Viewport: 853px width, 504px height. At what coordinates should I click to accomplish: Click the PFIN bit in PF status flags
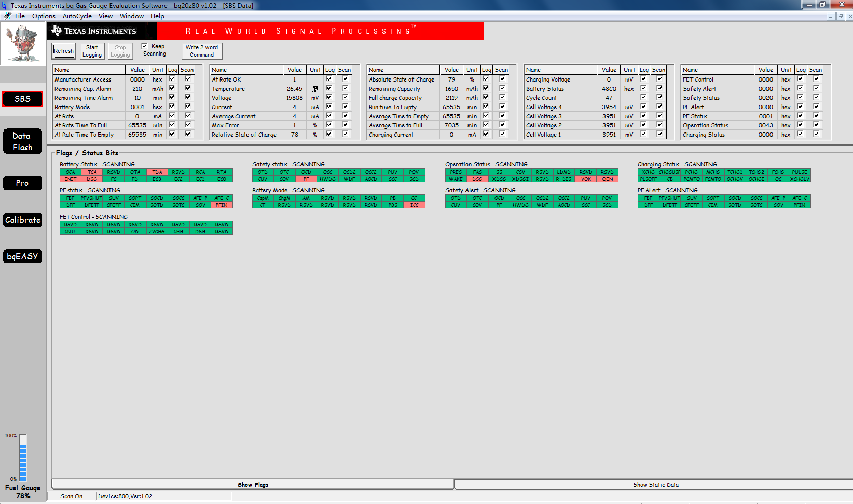click(222, 205)
